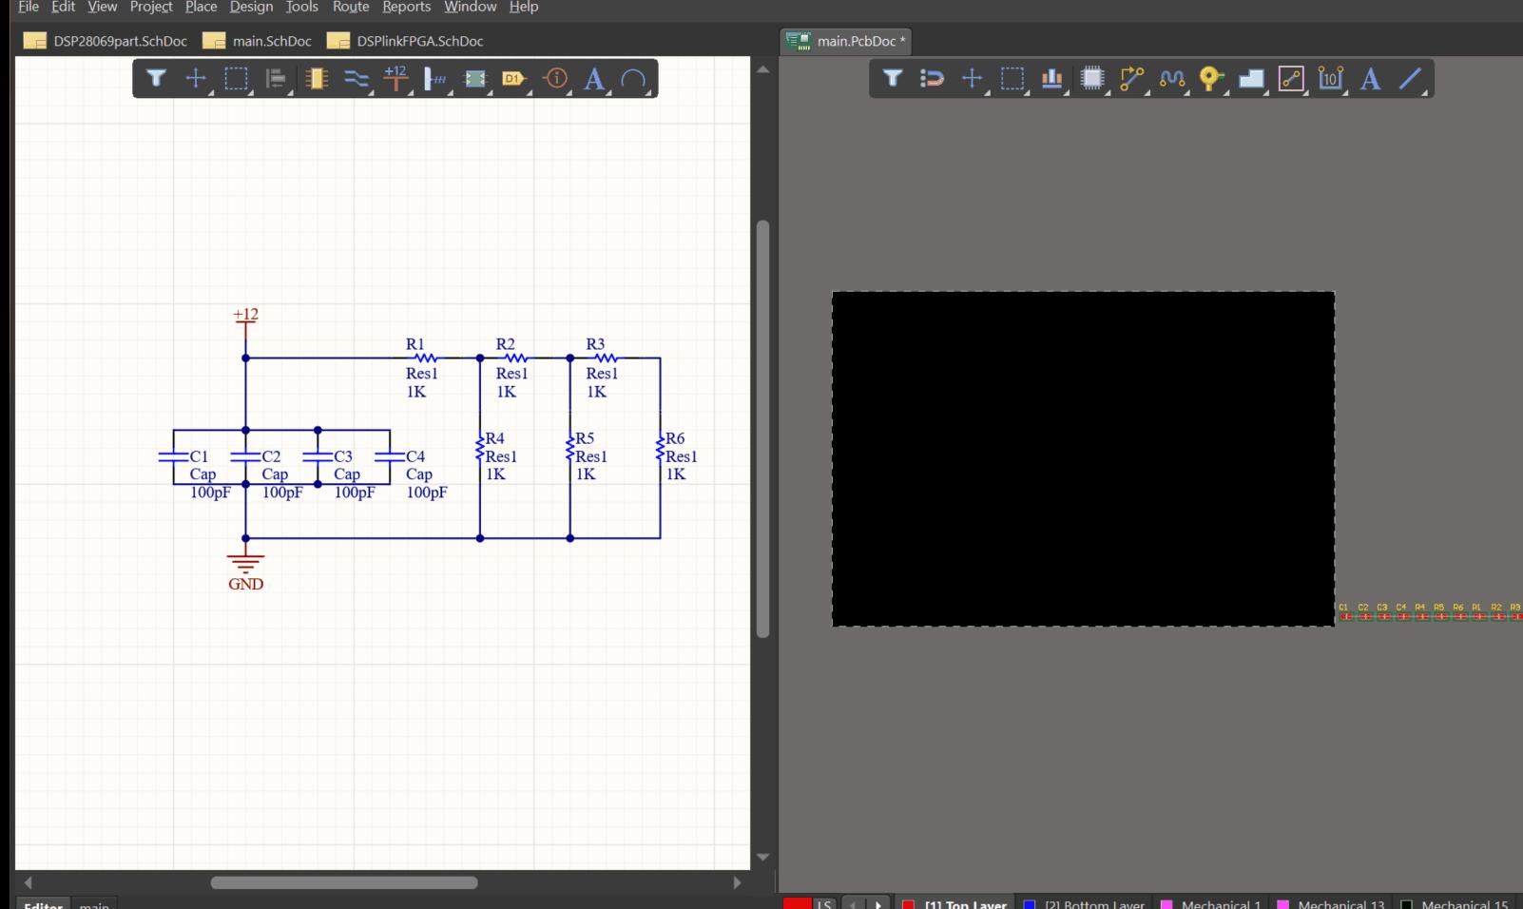Click the PCB interactive routing tool

click(x=1131, y=79)
